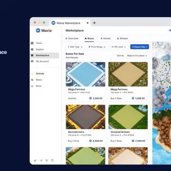Switch to the Statues tab
171x171 pixels.
tap(122, 38)
